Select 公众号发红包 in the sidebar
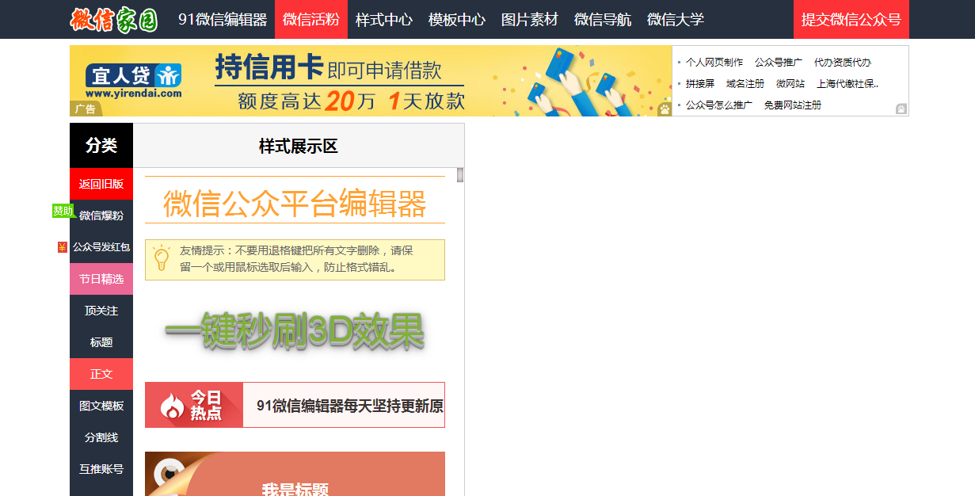 [x=101, y=247]
